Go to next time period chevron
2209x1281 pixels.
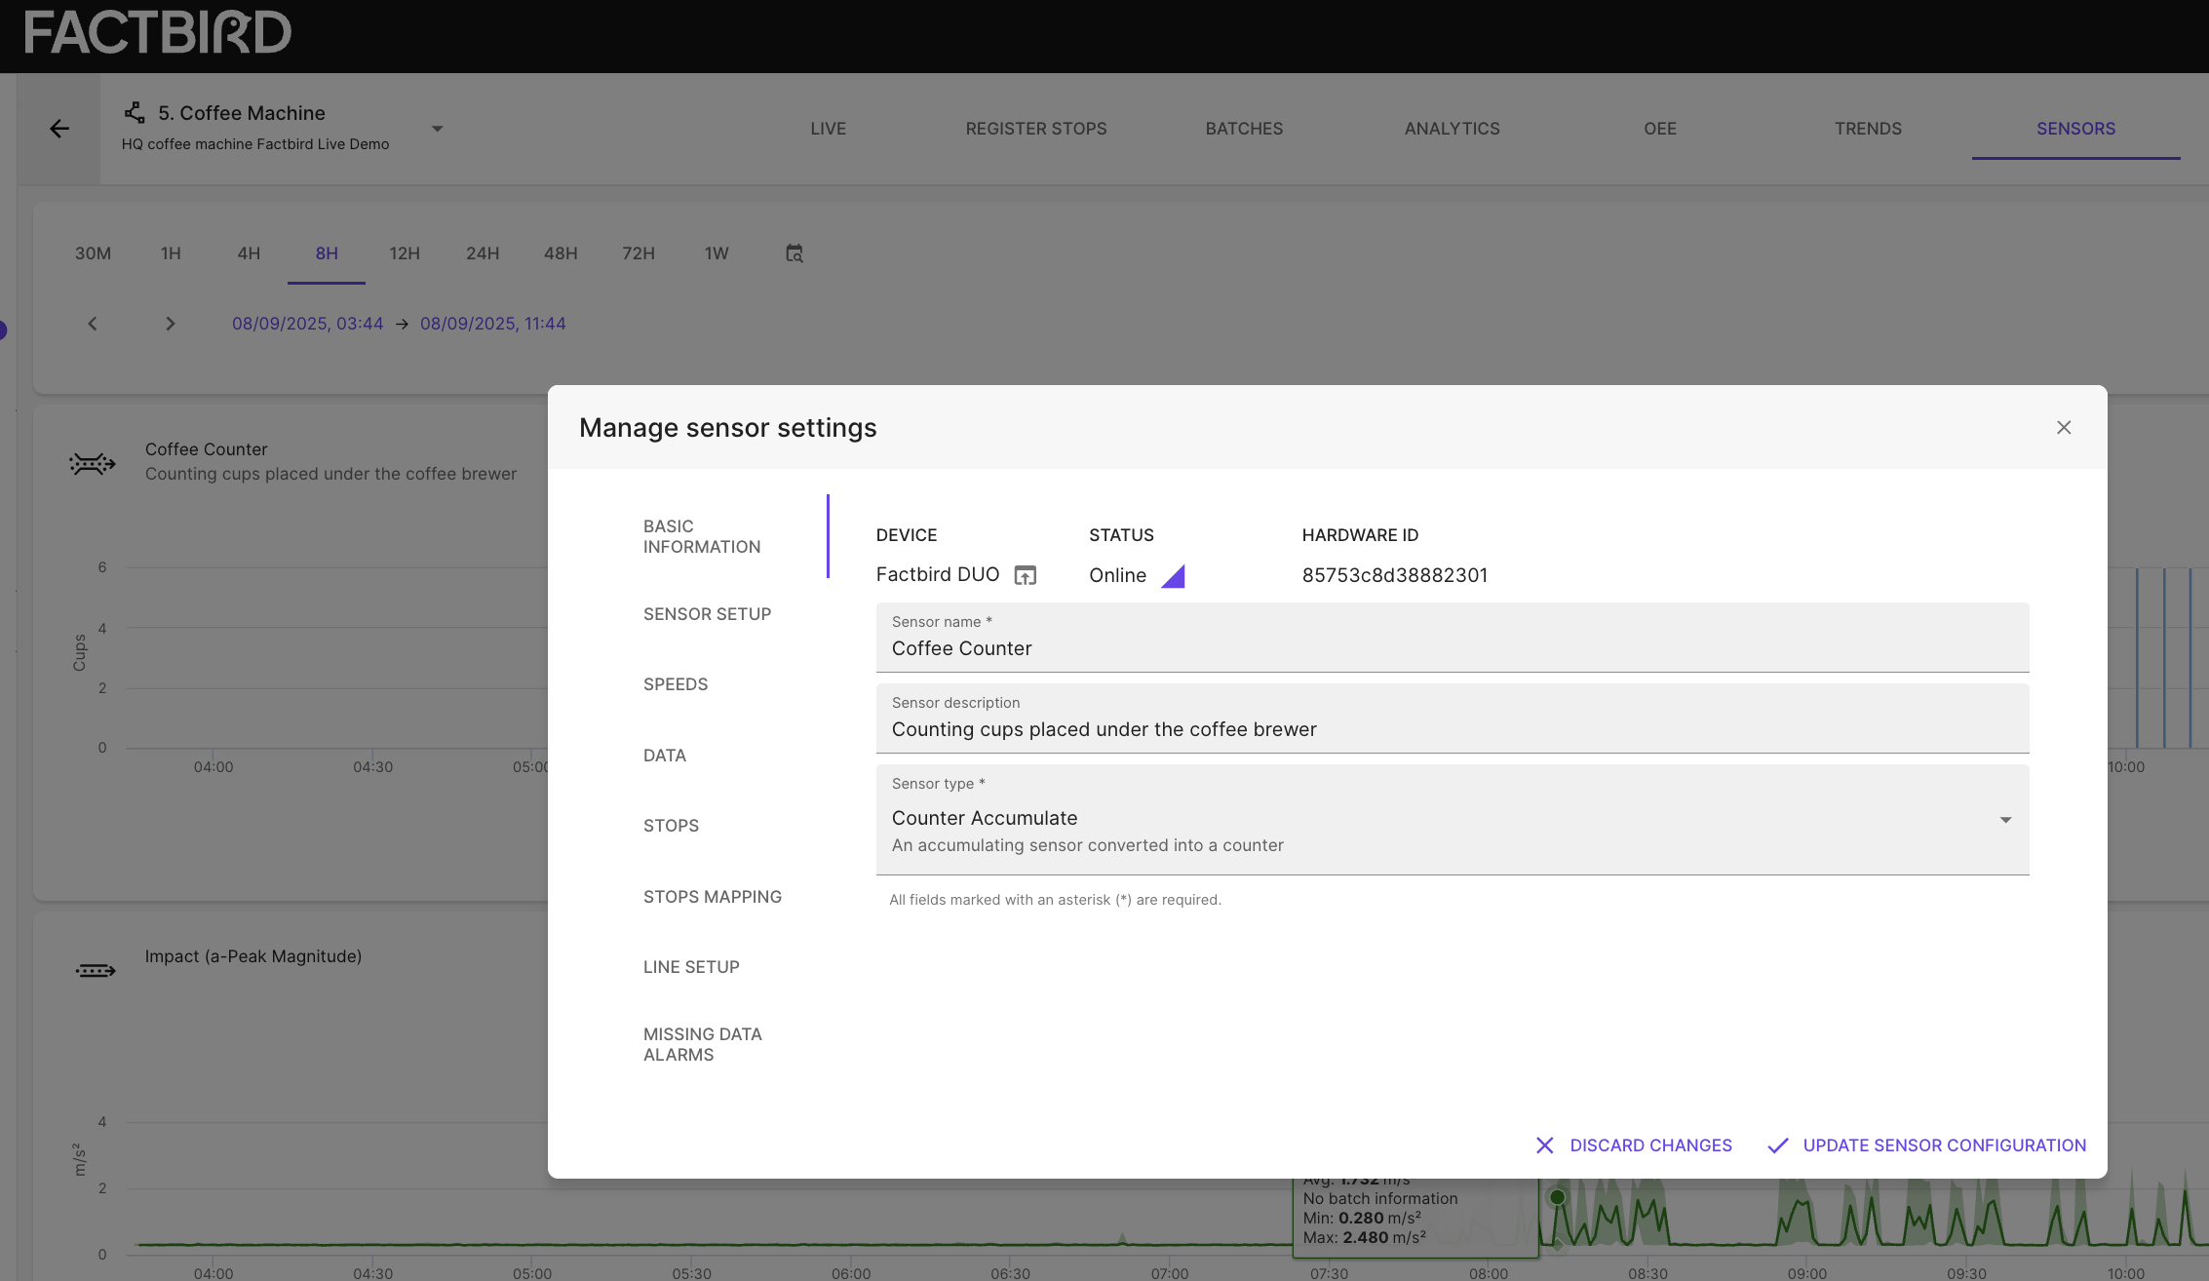(171, 324)
